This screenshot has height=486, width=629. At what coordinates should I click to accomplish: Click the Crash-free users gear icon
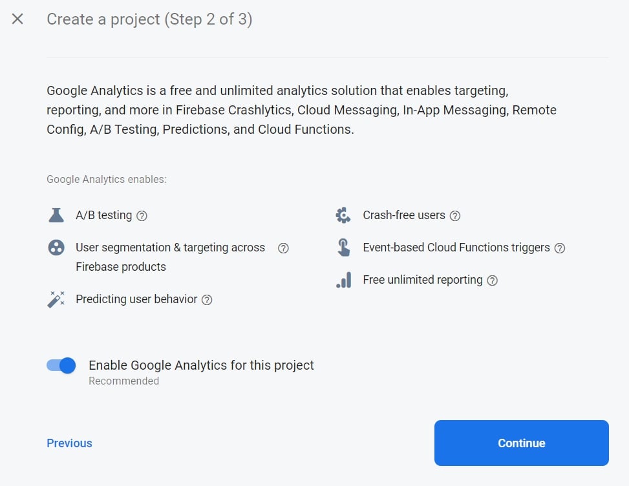pyautogui.click(x=343, y=215)
